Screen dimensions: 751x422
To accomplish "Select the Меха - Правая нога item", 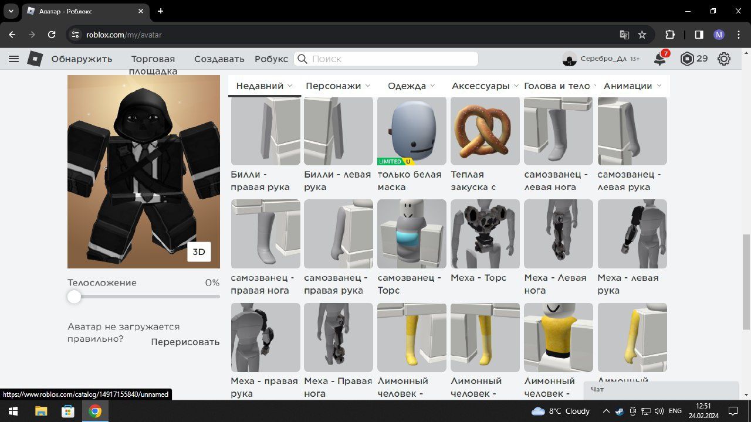I will pyautogui.click(x=339, y=350).
